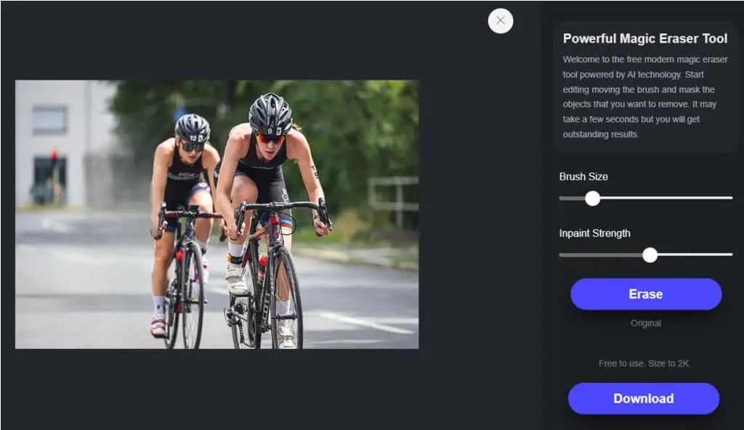Set Brush Size to maximum on track end

[x=731, y=198]
